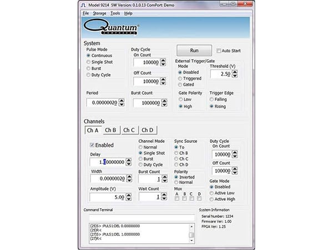
Task: Click the Run button
Action: click(x=194, y=51)
